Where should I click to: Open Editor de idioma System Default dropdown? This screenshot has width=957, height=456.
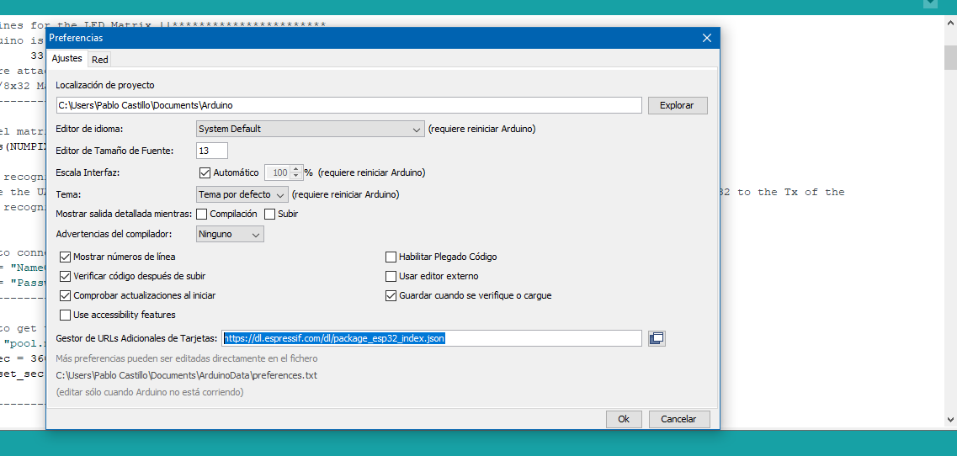(x=310, y=130)
